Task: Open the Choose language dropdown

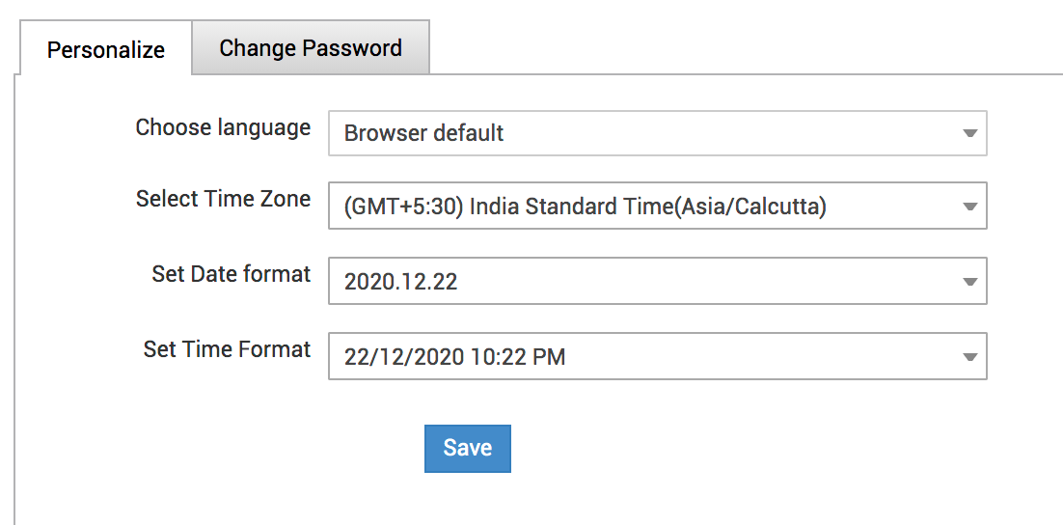Action: (656, 133)
